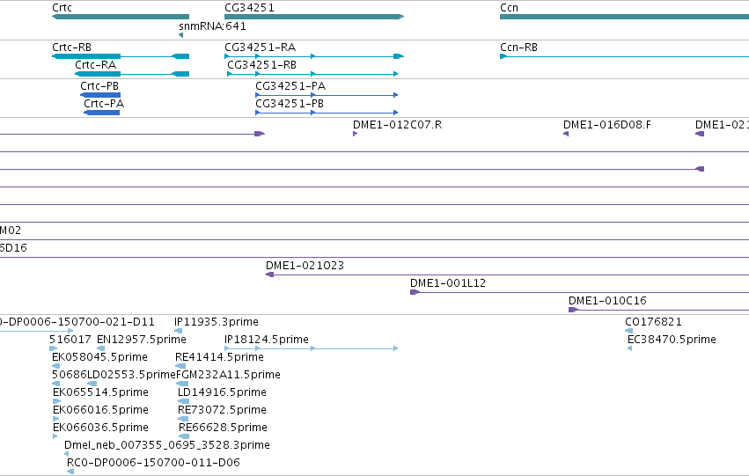Image resolution: width=749 pixels, height=476 pixels.
Task: Click the CG34251-RB transcript label
Action: coord(261,65)
